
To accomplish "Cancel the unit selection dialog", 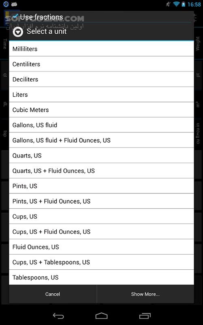I will click(x=53, y=294).
